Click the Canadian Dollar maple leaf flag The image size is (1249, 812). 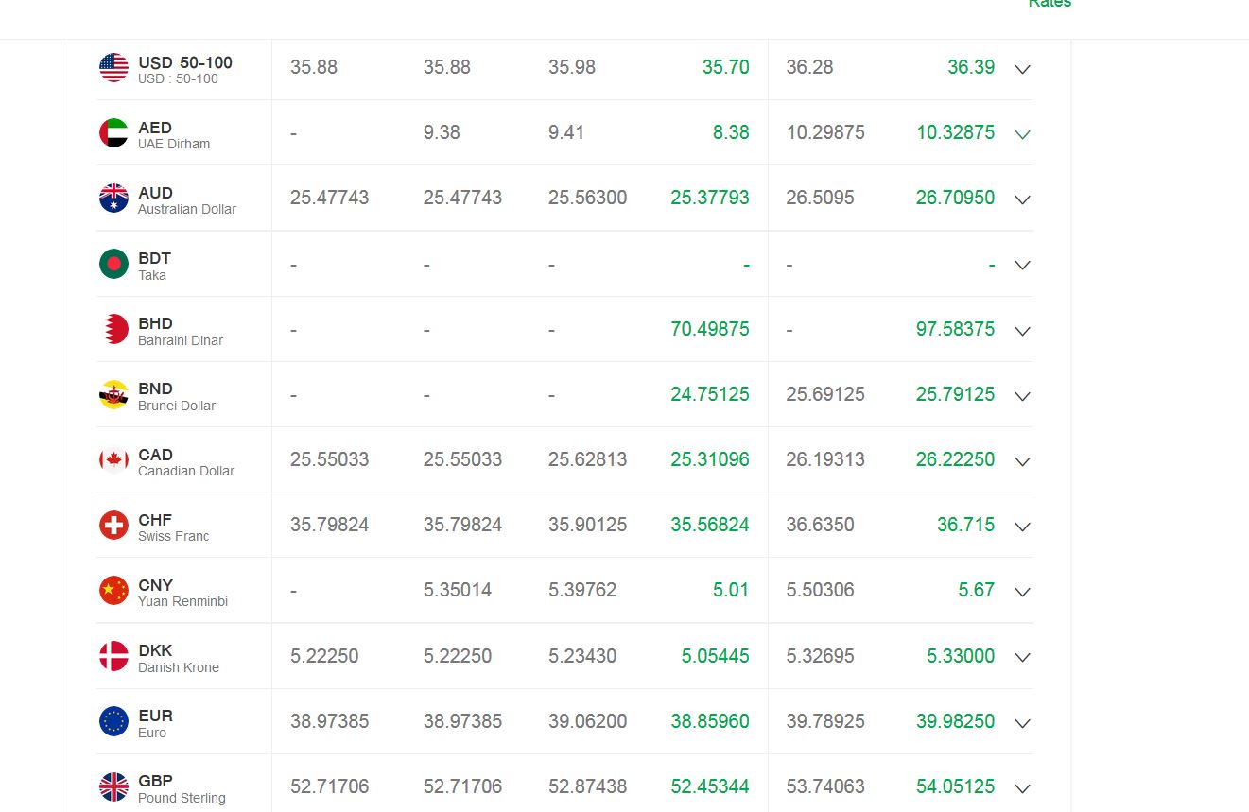coord(113,460)
